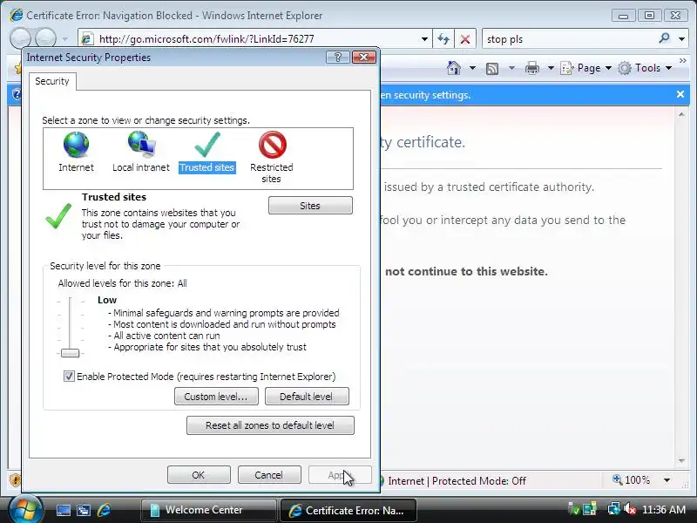
Task: Click the search box containing 'stop pls'
Action: 571,39
